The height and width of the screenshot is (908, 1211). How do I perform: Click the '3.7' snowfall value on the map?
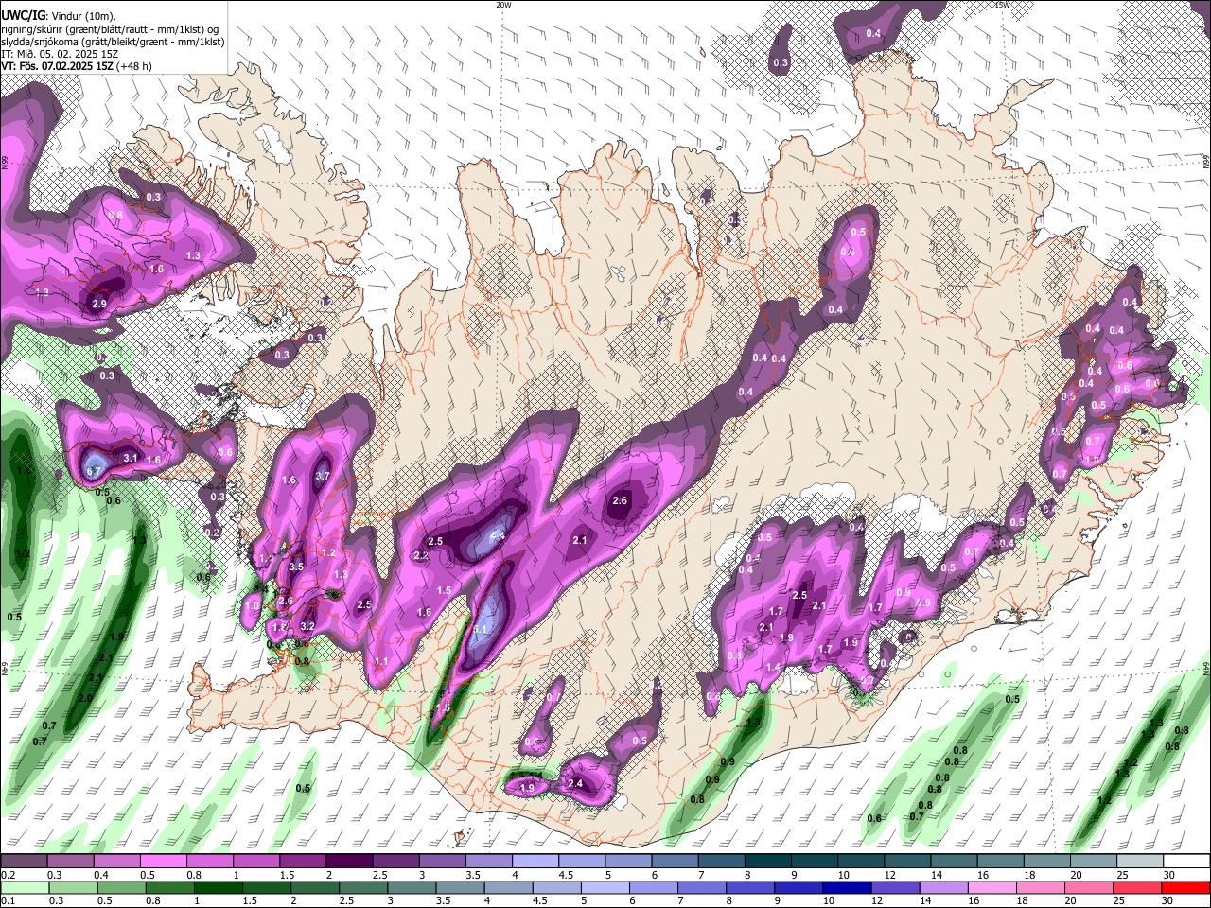tap(322, 476)
